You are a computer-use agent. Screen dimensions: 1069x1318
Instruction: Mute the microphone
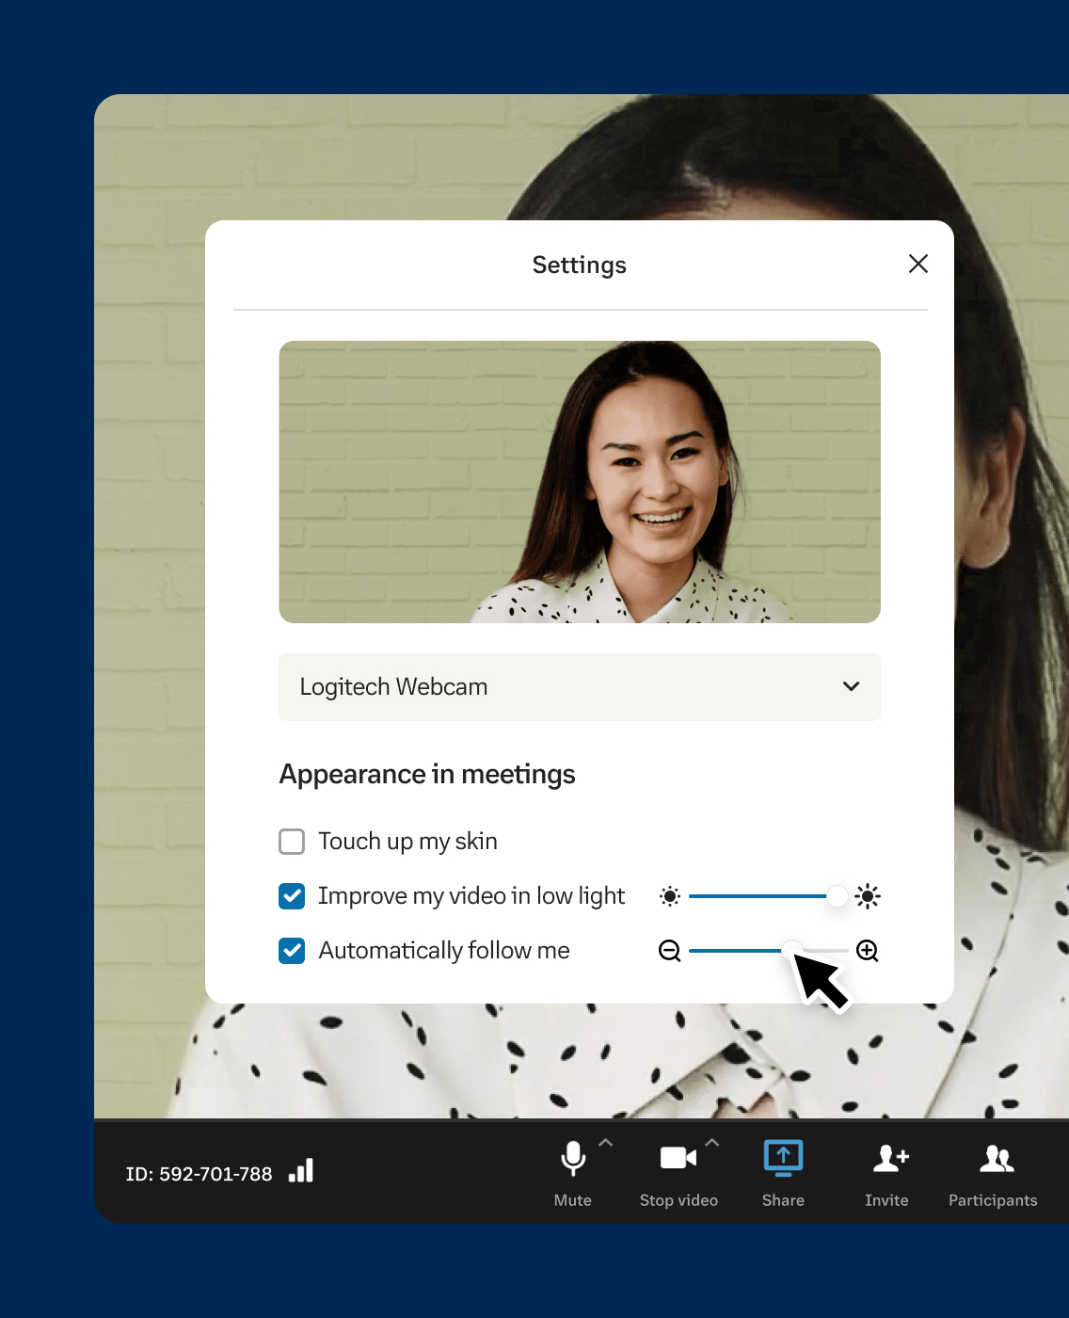[x=573, y=1160]
